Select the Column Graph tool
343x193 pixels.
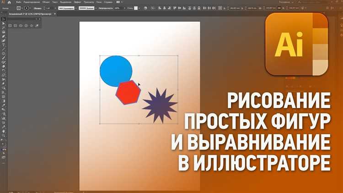[3, 118]
